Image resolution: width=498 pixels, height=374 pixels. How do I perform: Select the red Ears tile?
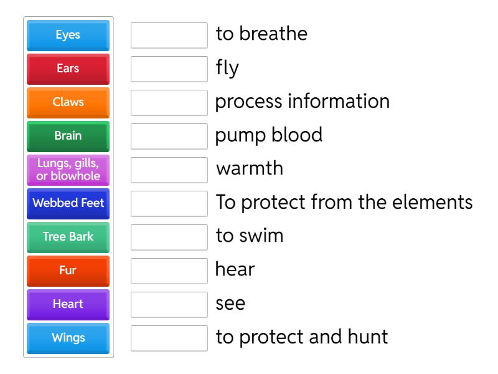click(68, 69)
